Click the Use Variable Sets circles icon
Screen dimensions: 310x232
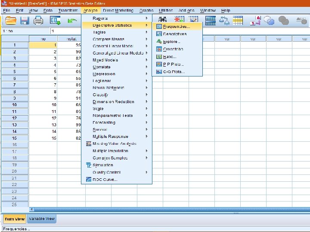(x=269, y=21)
